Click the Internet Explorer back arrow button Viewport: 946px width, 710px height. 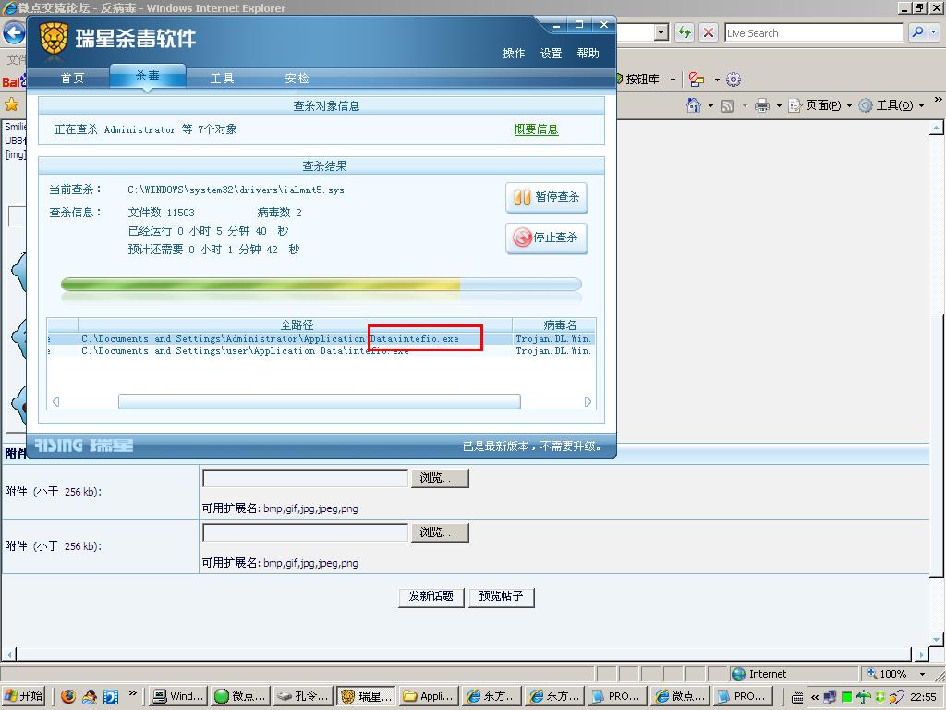coord(14,32)
